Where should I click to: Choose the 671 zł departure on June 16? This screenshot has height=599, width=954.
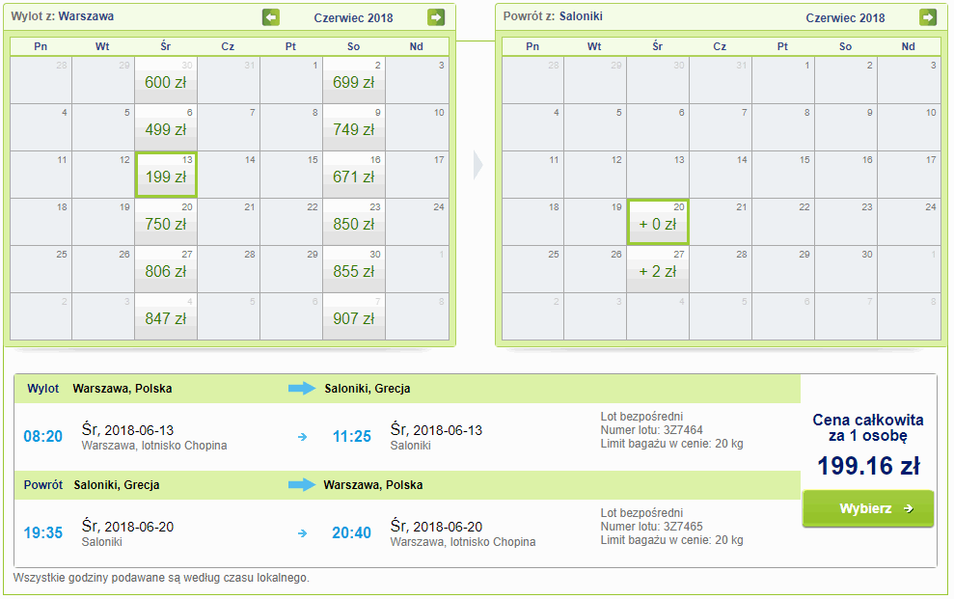coord(354,177)
